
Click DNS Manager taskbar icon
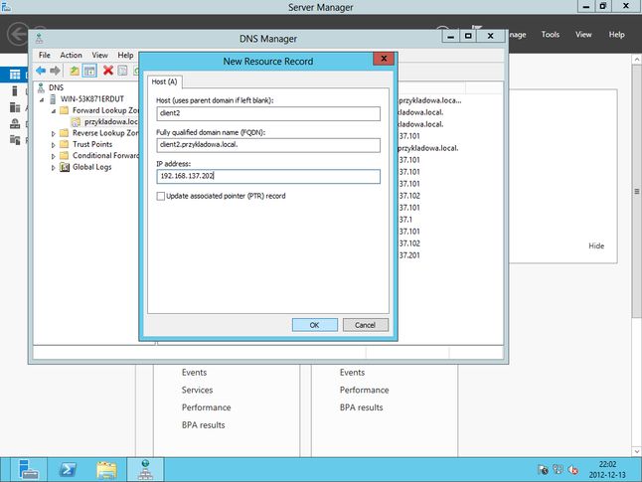point(145,470)
